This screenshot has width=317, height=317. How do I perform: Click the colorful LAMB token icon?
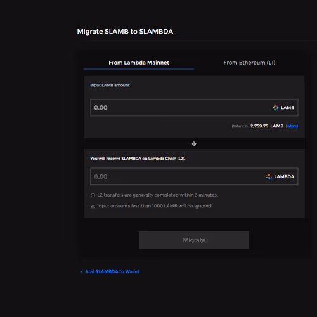(x=276, y=108)
